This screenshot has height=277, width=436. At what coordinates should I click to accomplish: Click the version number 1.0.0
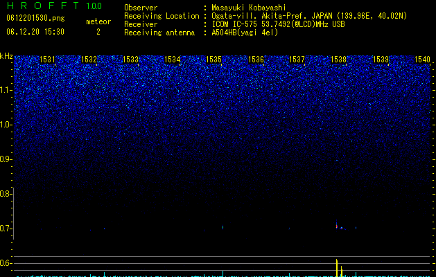point(94,6)
